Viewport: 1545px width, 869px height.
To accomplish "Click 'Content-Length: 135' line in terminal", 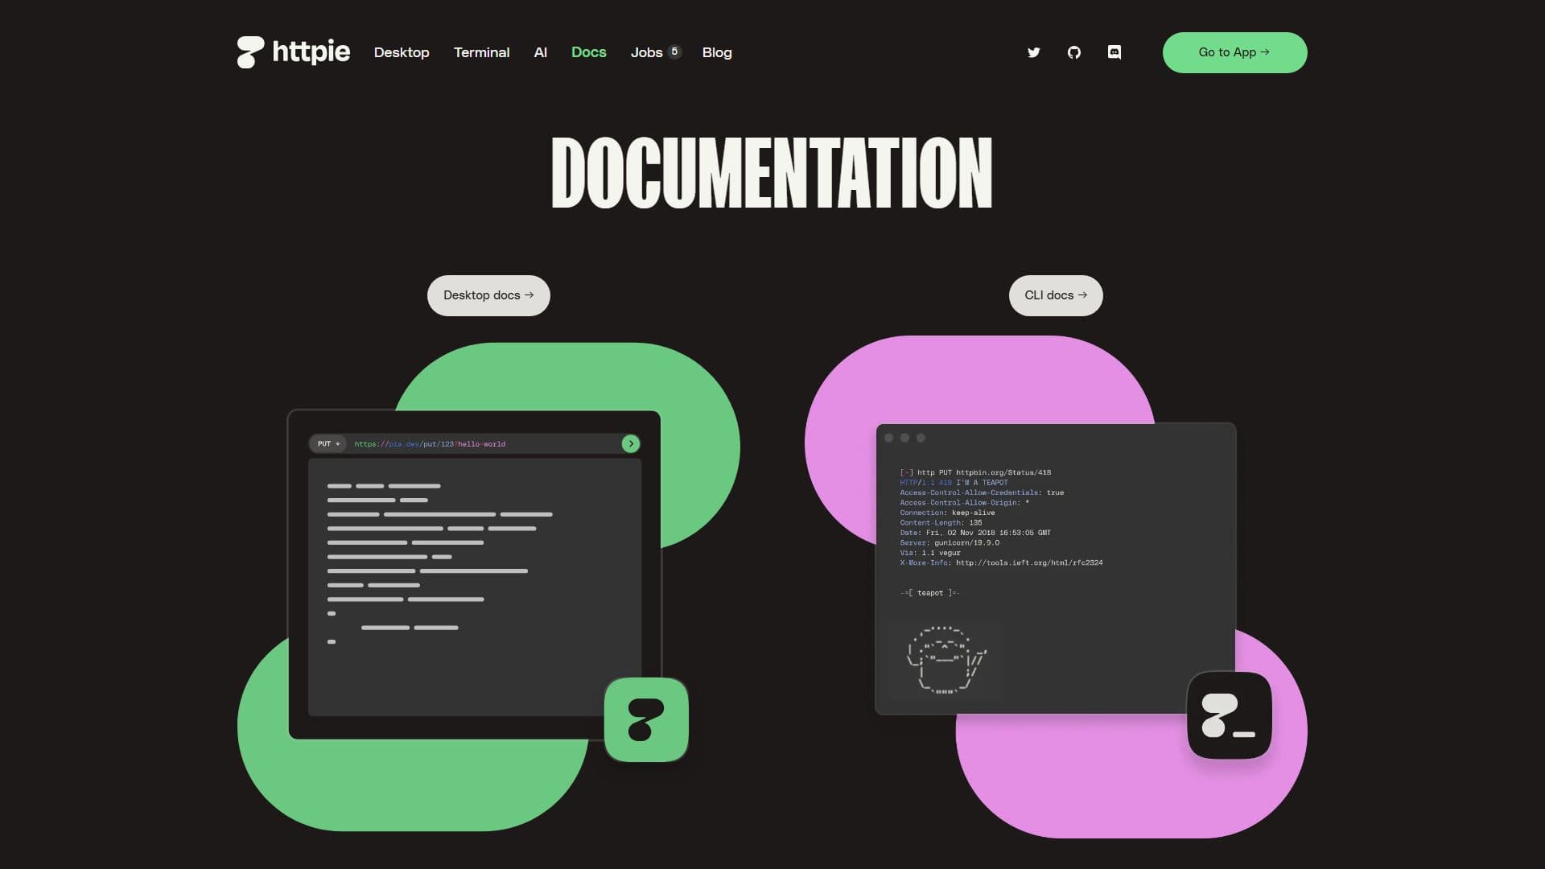I will [941, 522].
